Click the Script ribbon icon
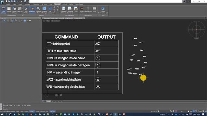Image resolution: width=207 pixels, height=116 pixels. (94, 9)
